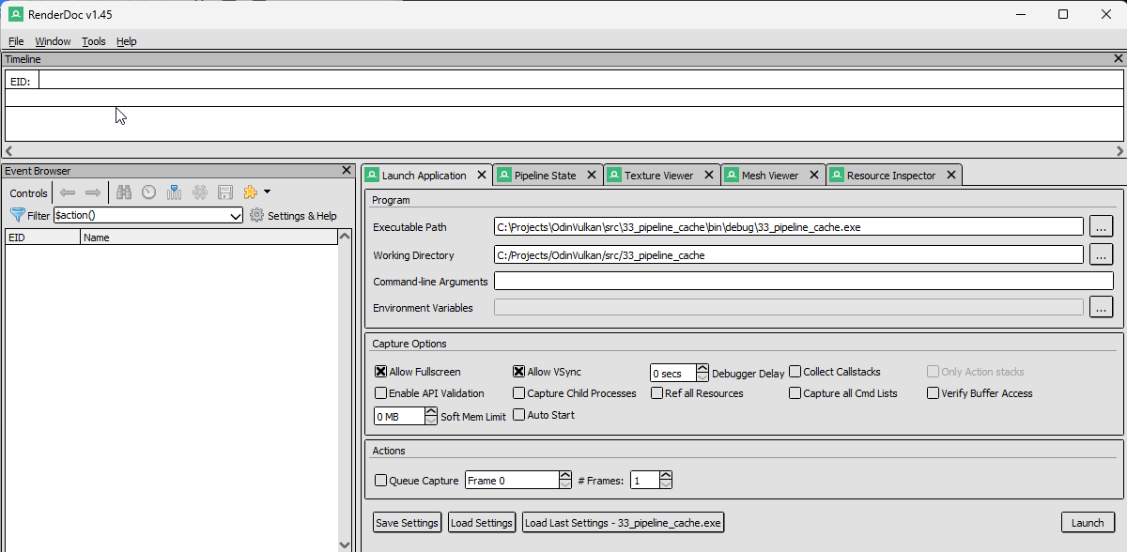Click the icon on the Launch Application tab

(373, 175)
